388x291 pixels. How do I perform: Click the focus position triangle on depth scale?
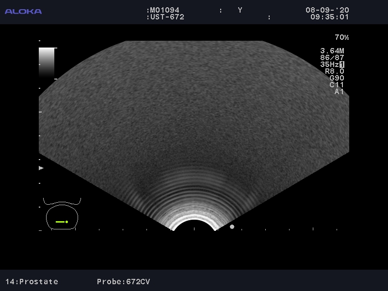click(41, 168)
